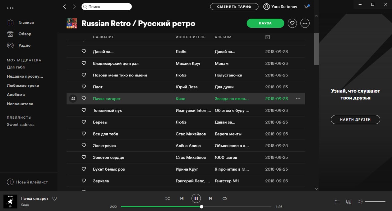Click the playlist cover thumbnail in the header
392x211 pixels.
[72, 24]
